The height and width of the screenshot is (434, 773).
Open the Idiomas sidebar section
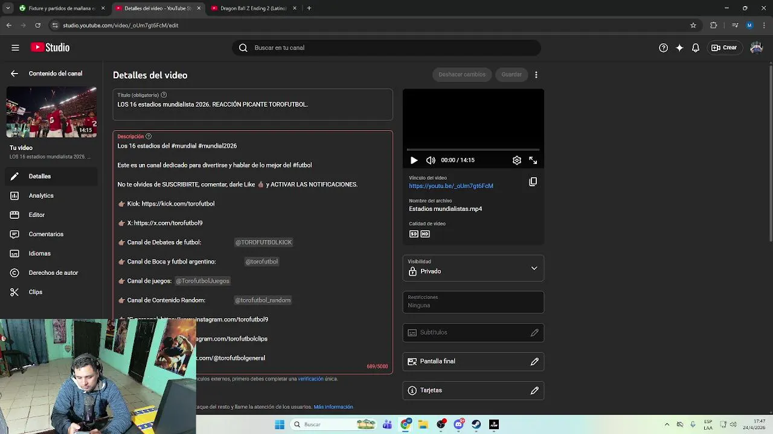pos(51,253)
